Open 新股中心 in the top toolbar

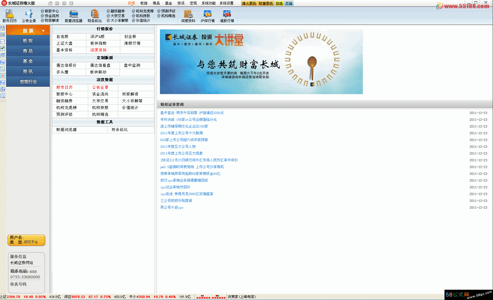(x=50, y=11)
